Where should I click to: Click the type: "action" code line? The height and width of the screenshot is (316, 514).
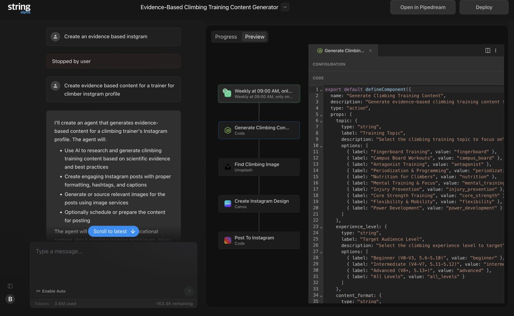point(350,108)
